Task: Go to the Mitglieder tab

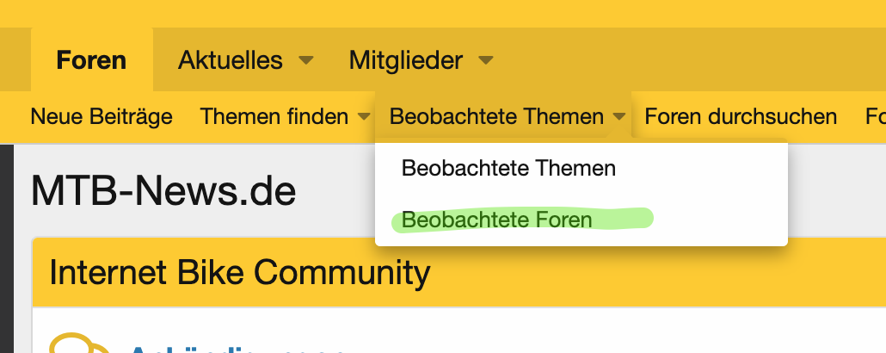Action: click(406, 60)
